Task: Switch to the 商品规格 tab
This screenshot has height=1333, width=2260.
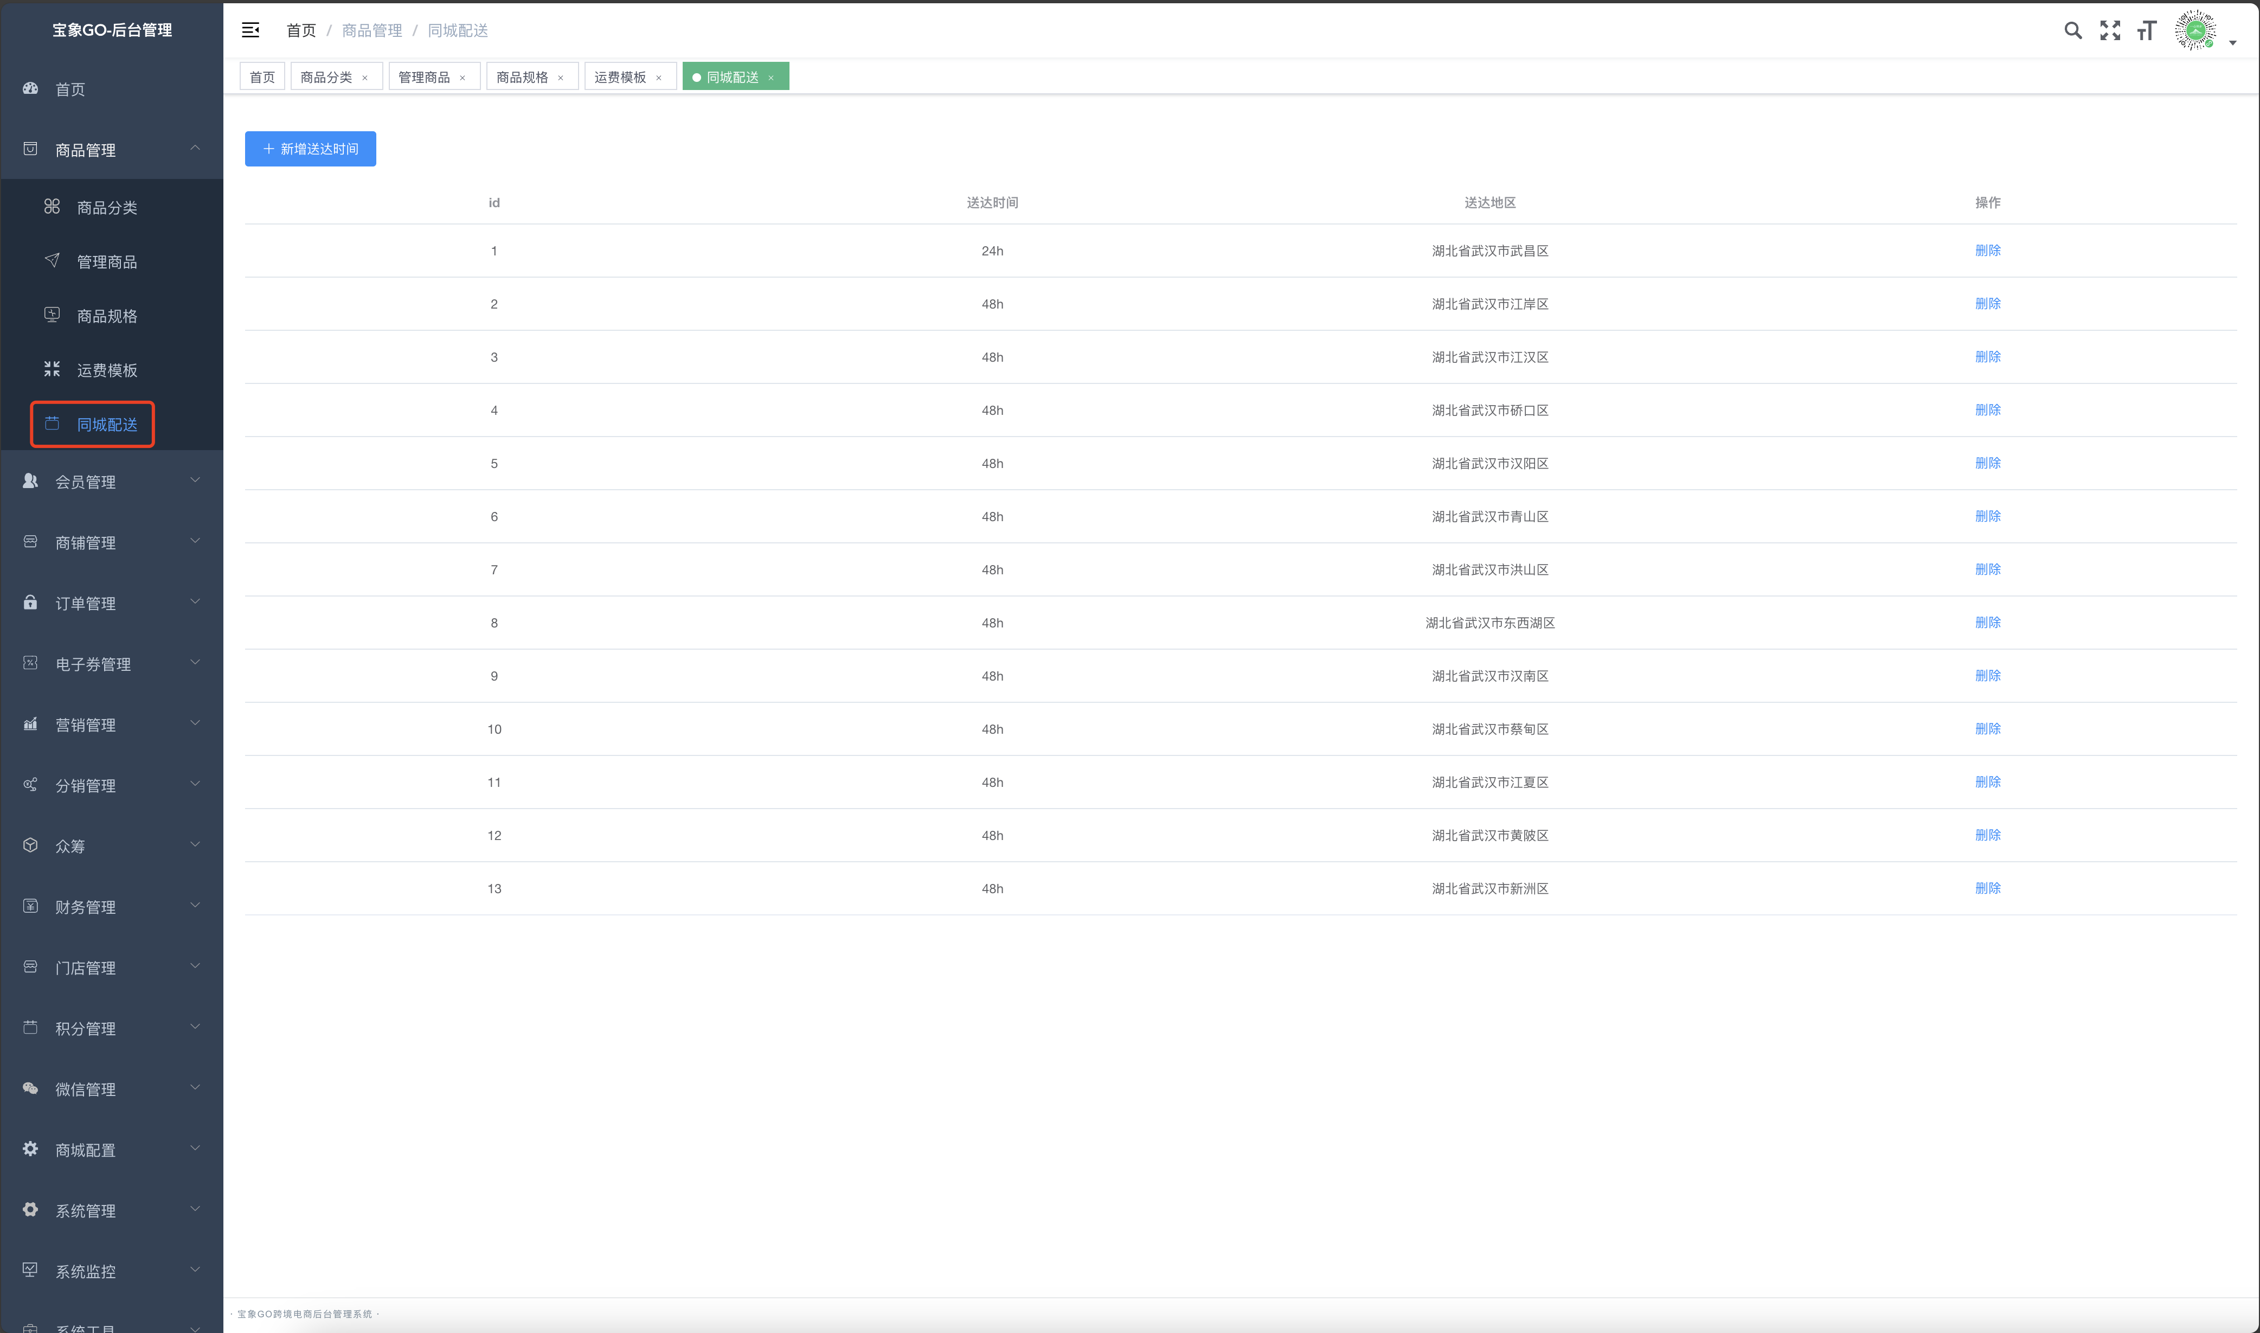Action: click(x=522, y=77)
